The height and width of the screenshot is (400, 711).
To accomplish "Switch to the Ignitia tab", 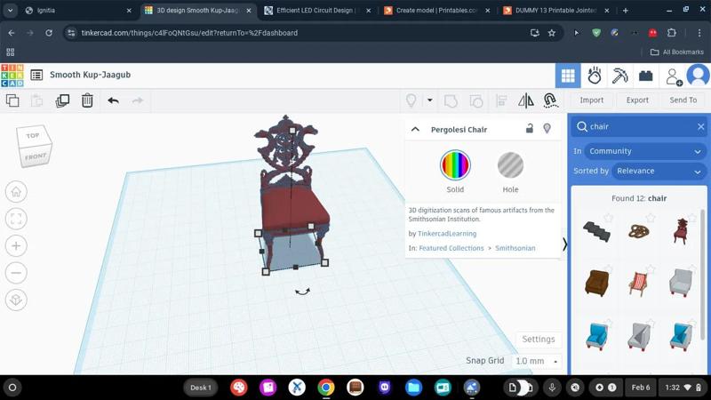I will [x=77, y=10].
